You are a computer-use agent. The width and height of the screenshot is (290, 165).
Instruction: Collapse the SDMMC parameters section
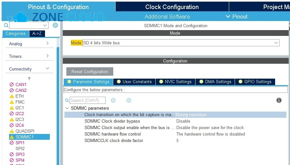67,108
